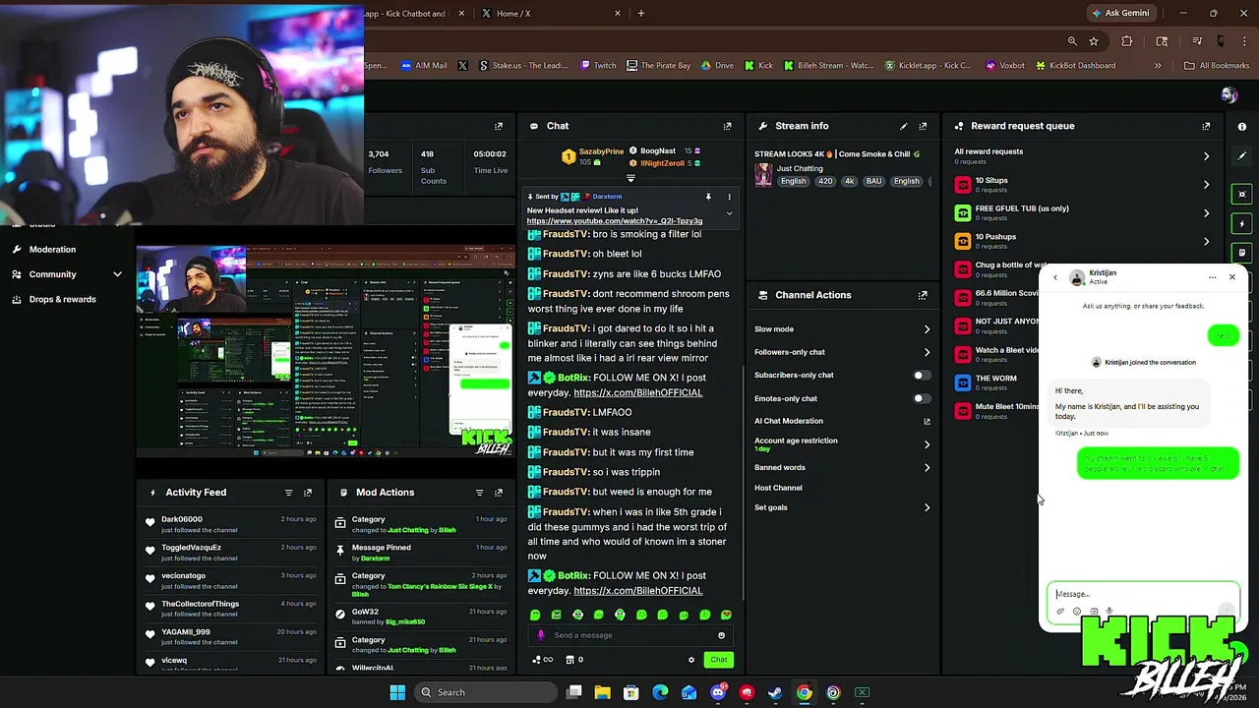The image size is (1259, 708).
Task: Click Send a message chat field
Action: (x=632, y=635)
